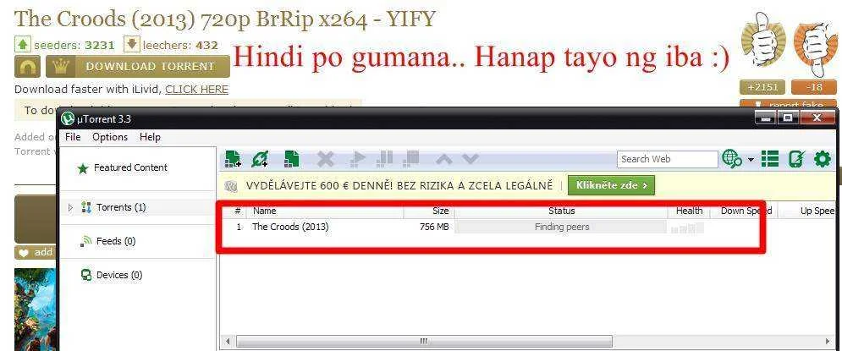This screenshot has width=842, height=351.
Task: Open the Help menu
Action: pos(150,137)
